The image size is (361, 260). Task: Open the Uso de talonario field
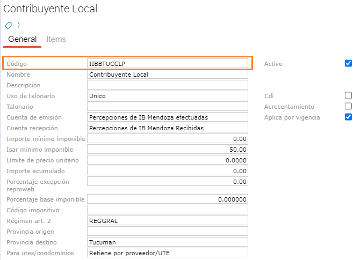click(168, 95)
